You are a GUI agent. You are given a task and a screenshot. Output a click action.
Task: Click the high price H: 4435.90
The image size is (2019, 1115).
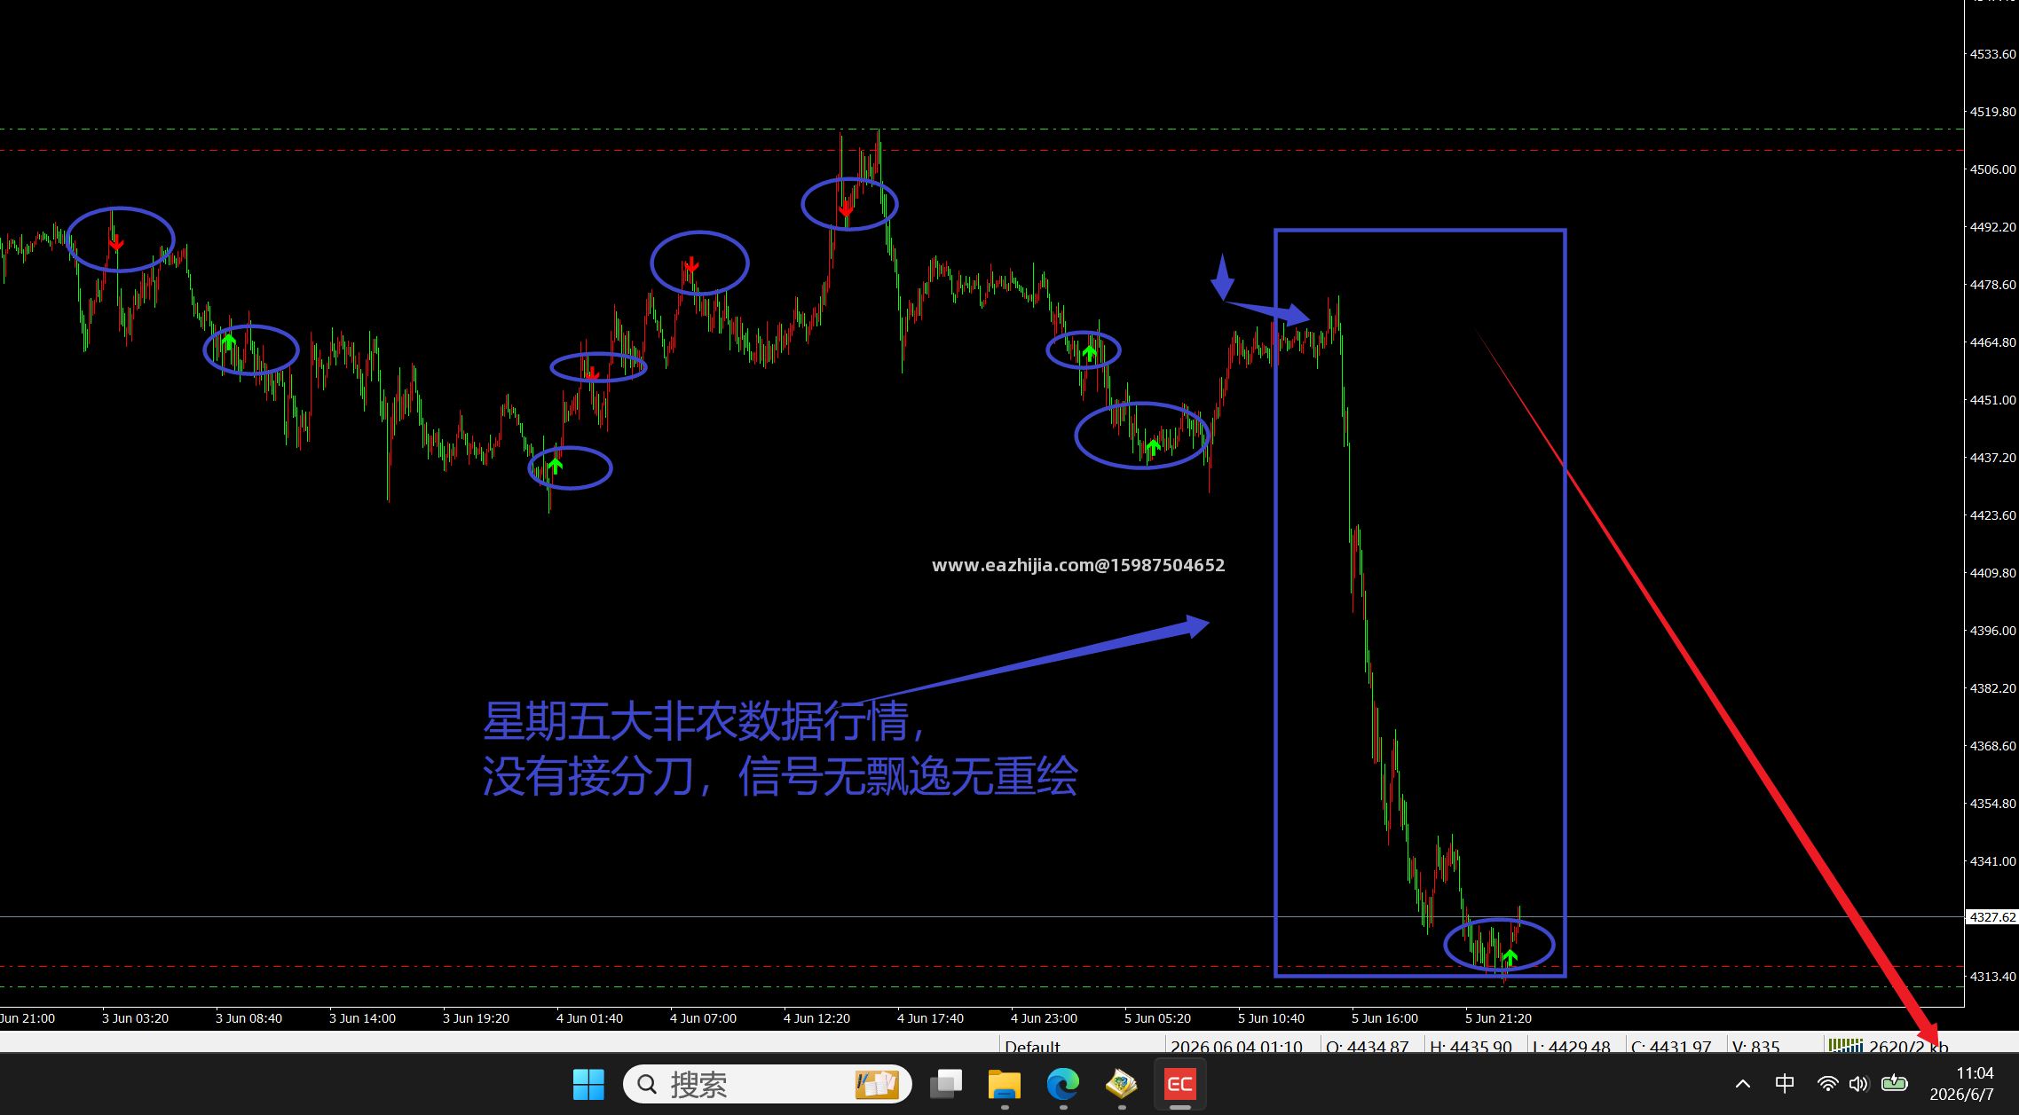[x=1471, y=1046]
